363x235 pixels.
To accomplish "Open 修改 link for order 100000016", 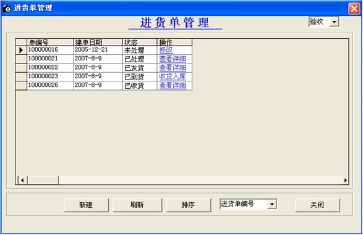I will (x=166, y=50).
